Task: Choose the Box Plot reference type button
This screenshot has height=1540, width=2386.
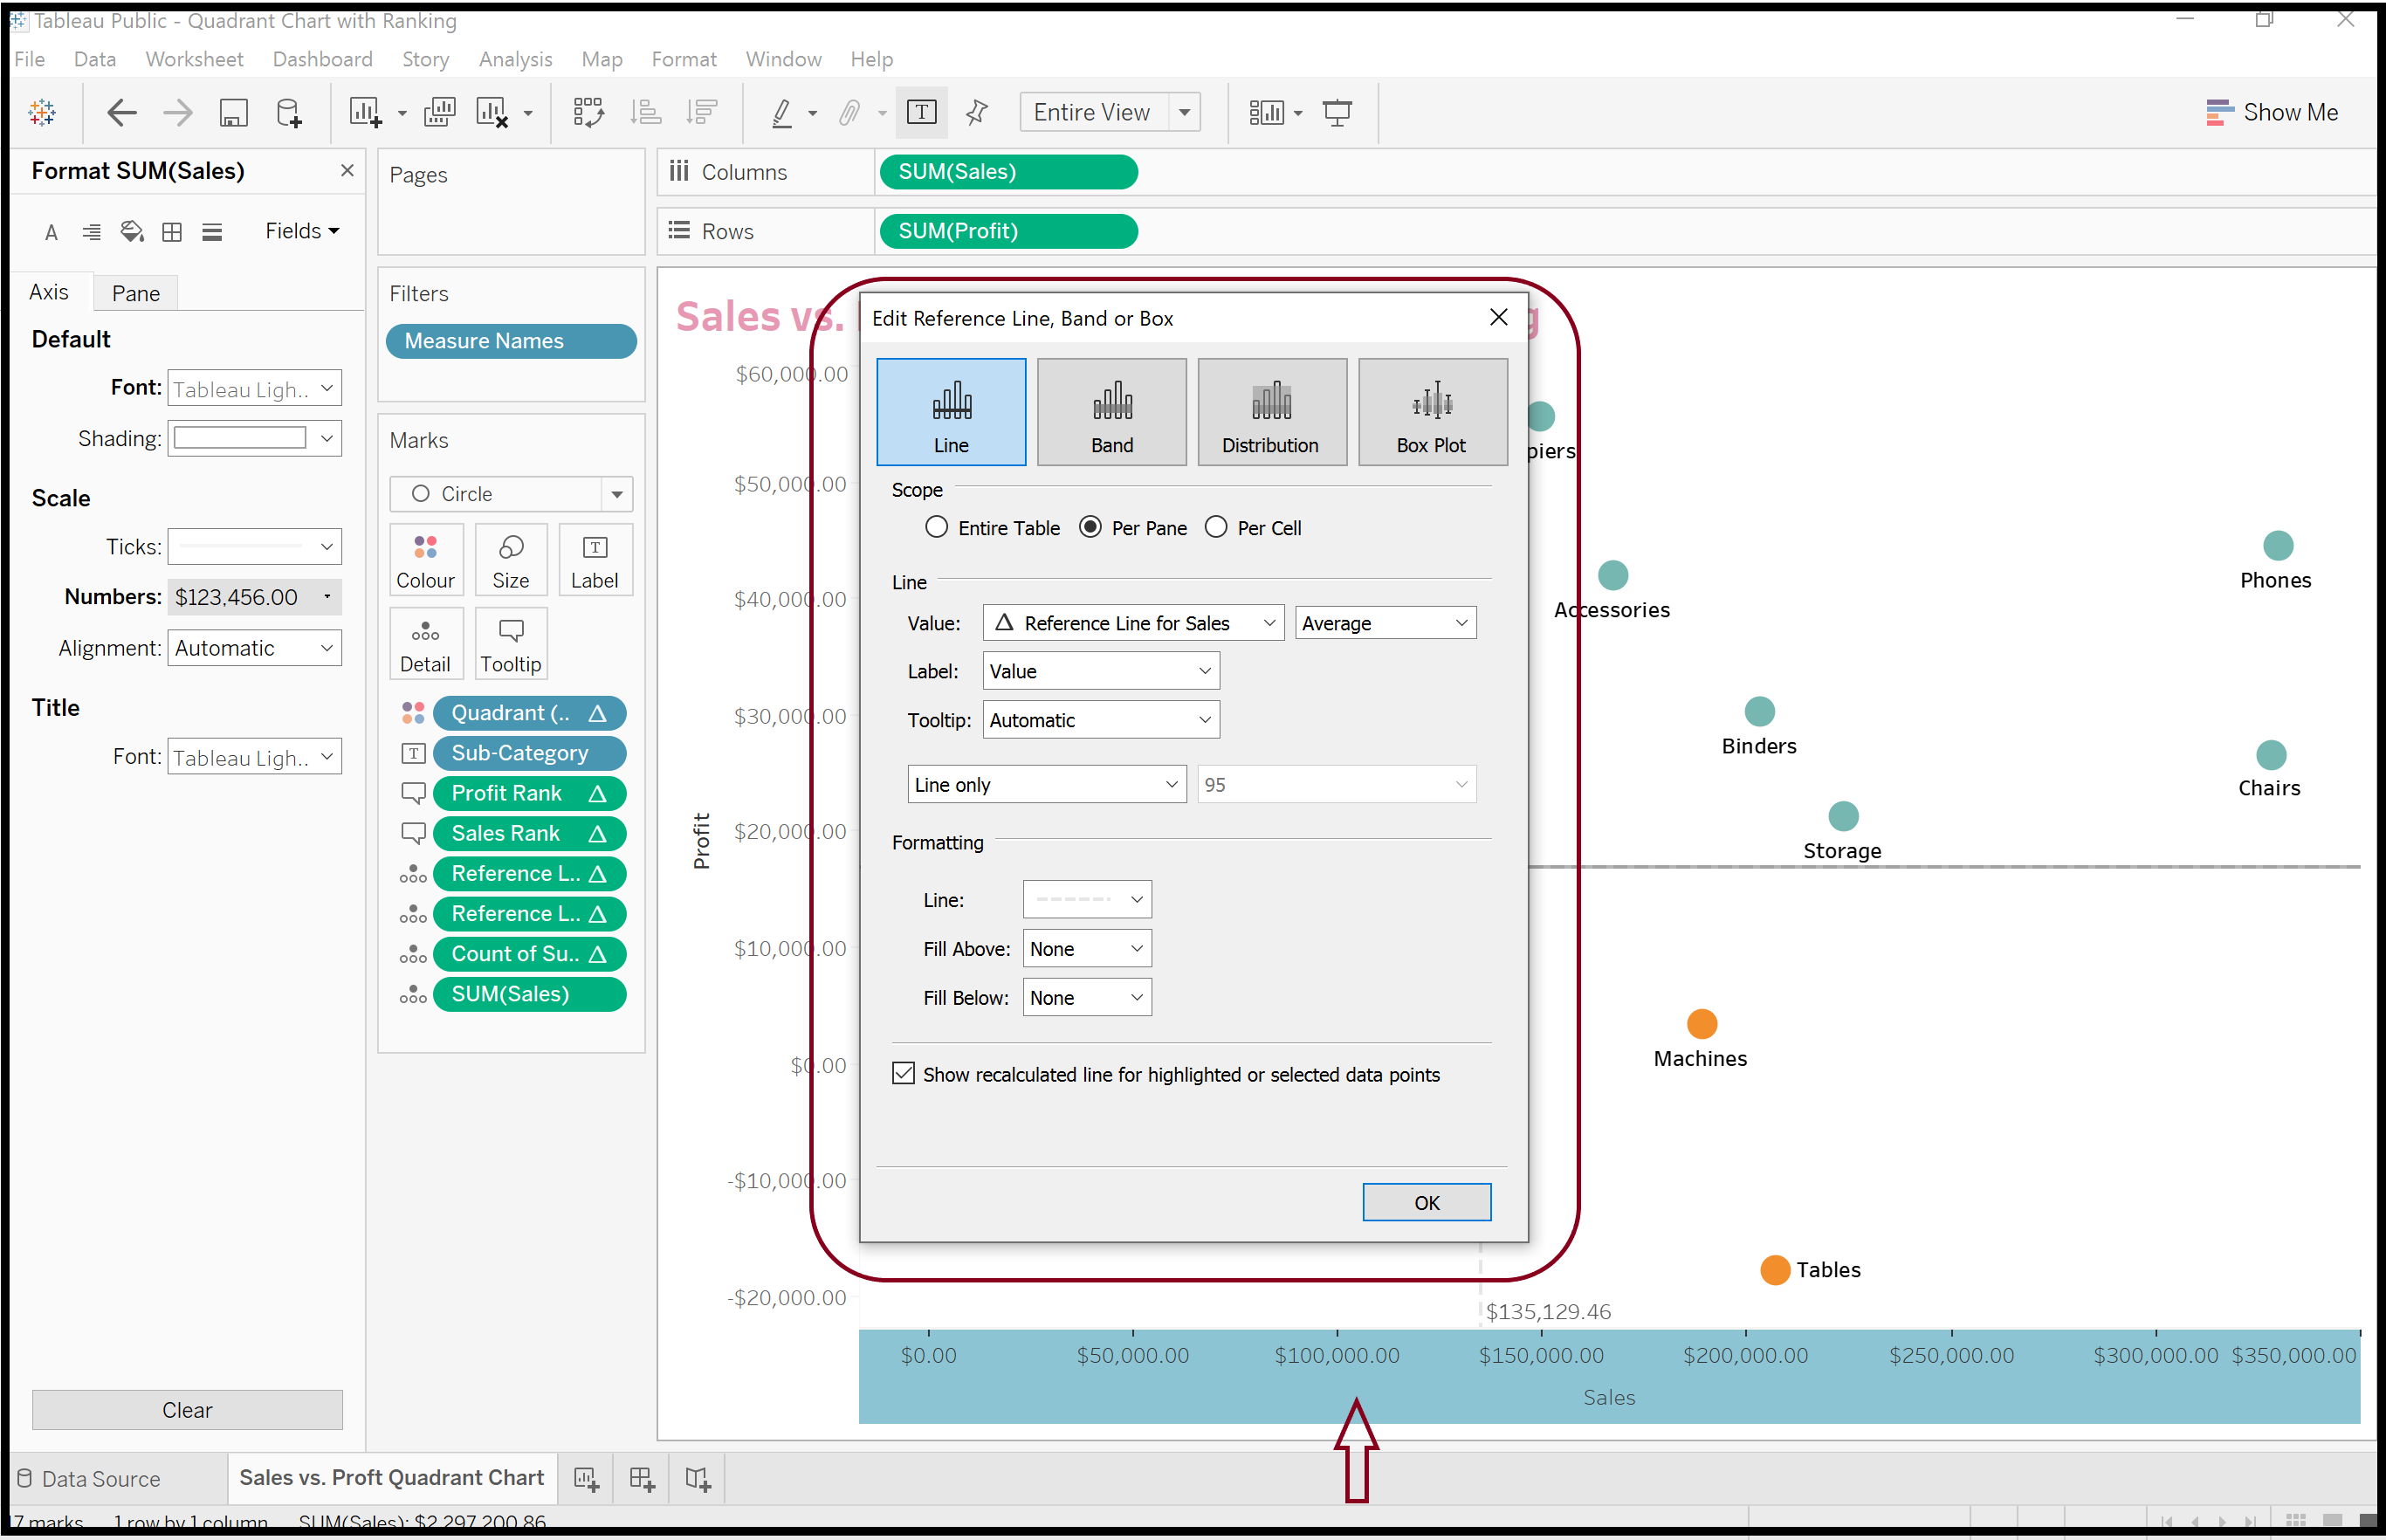Action: (1432, 412)
